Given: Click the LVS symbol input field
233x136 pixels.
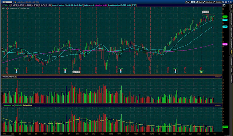Looking at the screenshot, I should click(x=7, y=2).
